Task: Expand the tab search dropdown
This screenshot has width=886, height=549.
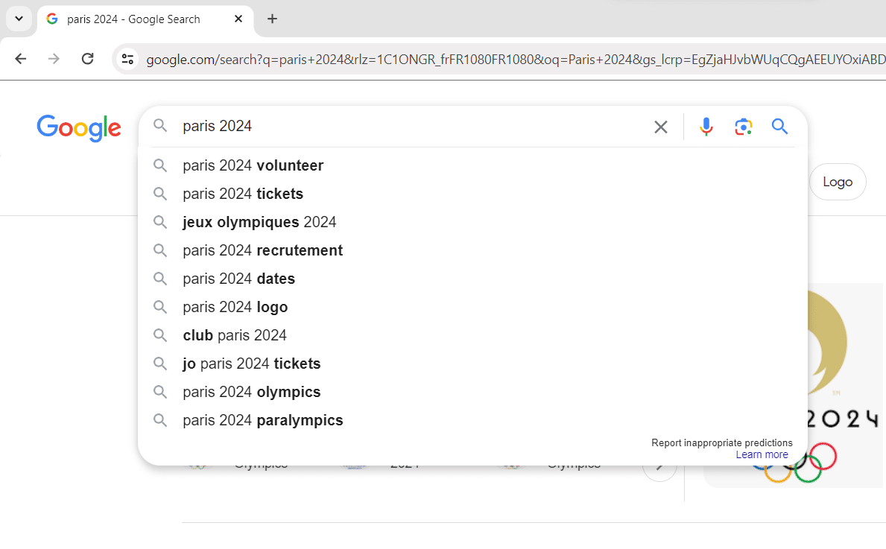Action: click(19, 19)
